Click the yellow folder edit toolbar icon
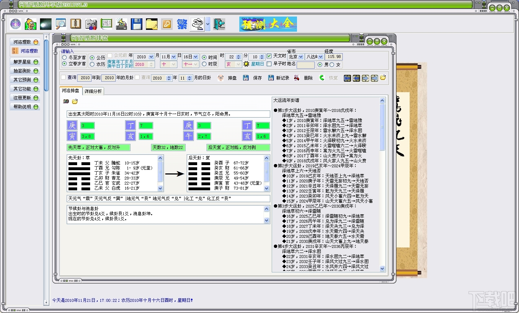Viewport: 519px width, 313px height. [x=152, y=24]
